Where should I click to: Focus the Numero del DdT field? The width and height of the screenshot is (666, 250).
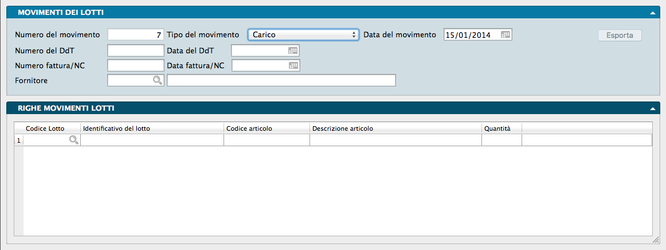[x=135, y=50]
